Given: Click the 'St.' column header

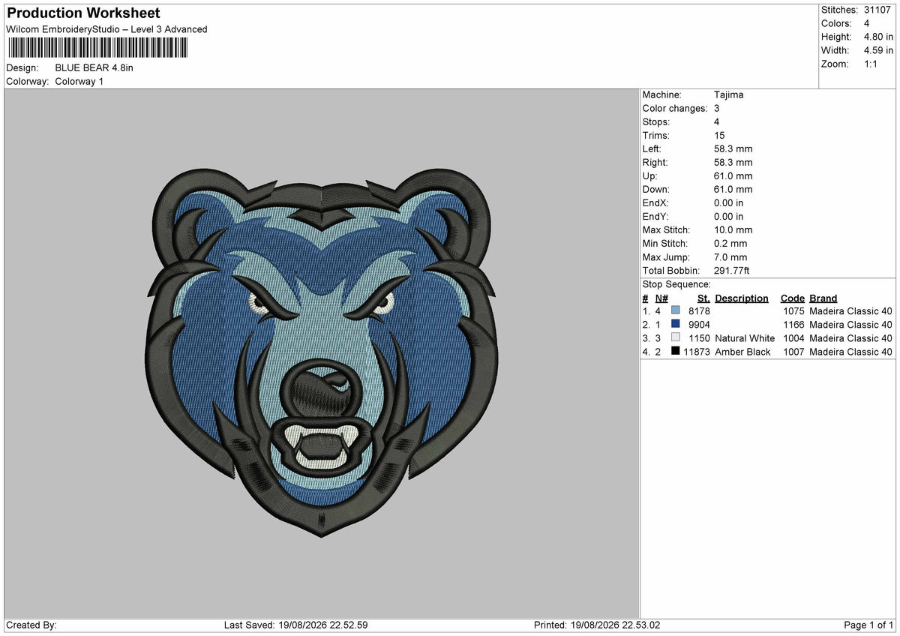Looking at the screenshot, I should pos(703,298).
